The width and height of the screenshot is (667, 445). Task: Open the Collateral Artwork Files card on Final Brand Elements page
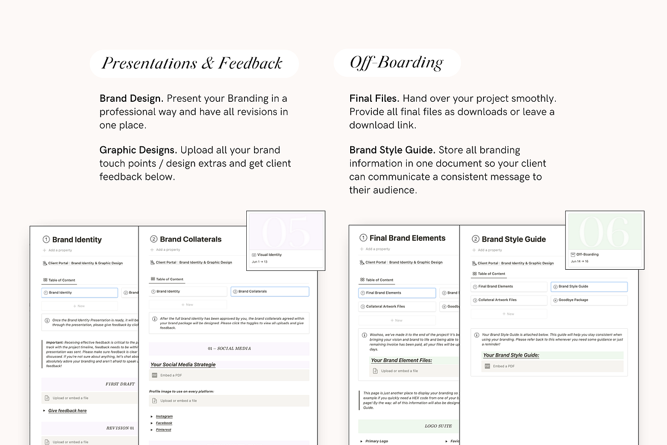397,306
